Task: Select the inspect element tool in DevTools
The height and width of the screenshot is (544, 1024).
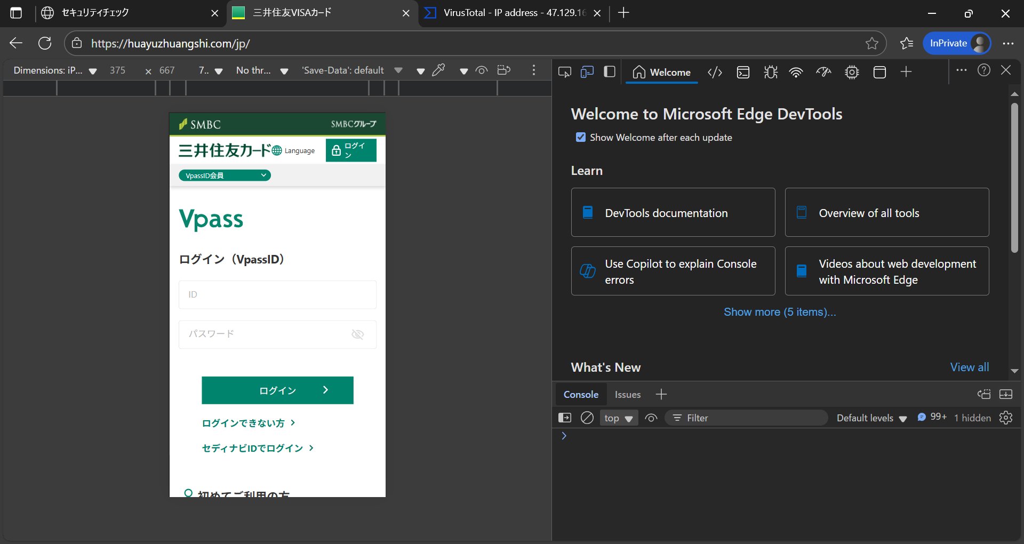Action: (x=564, y=72)
